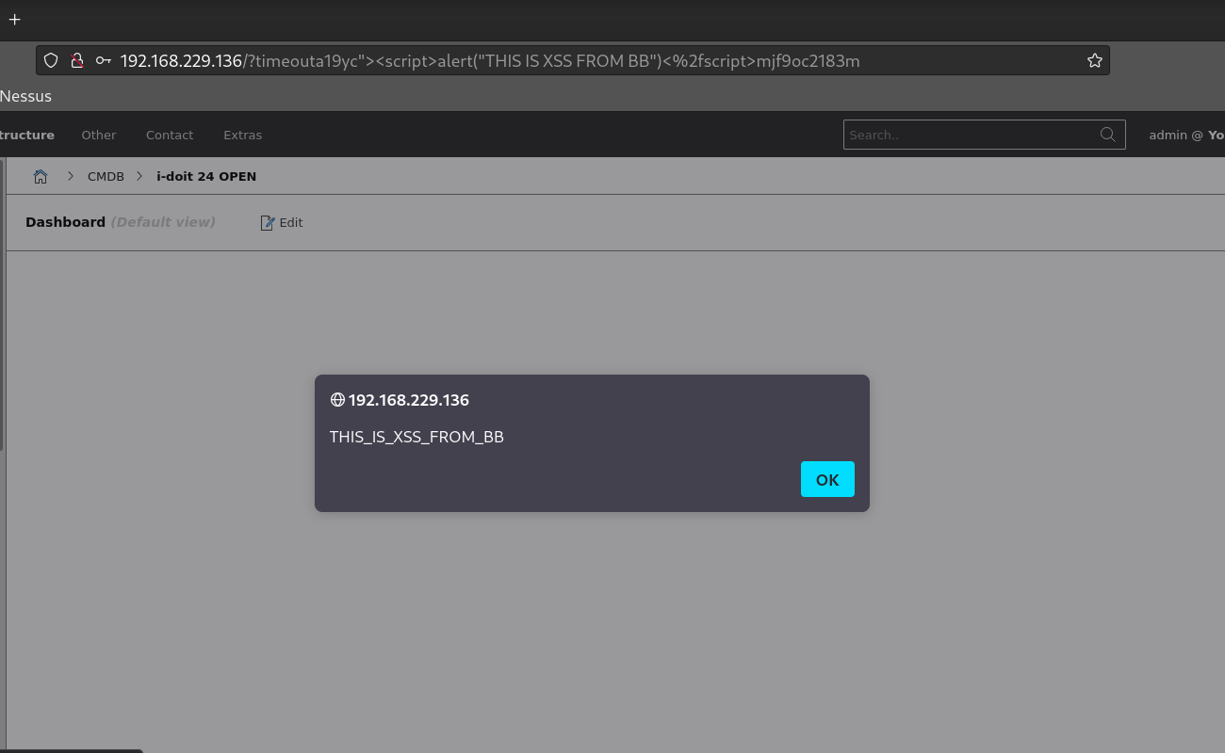
Task: Open the Contact menu
Action: pyautogui.click(x=170, y=135)
